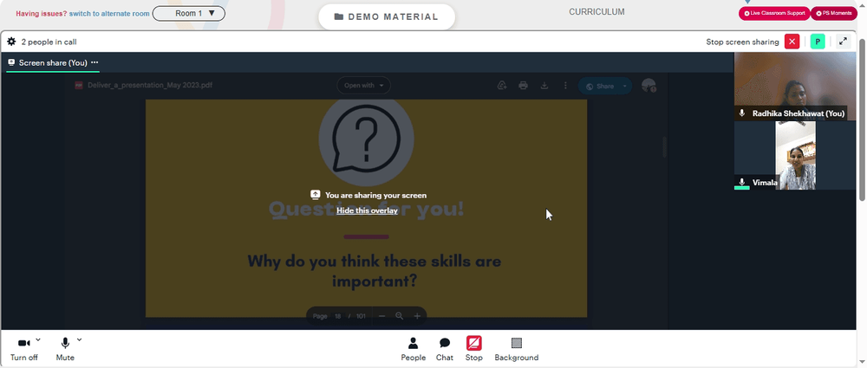Click the green P participant avatar
Screen dimensions: 867x368
[x=818, y=42]
